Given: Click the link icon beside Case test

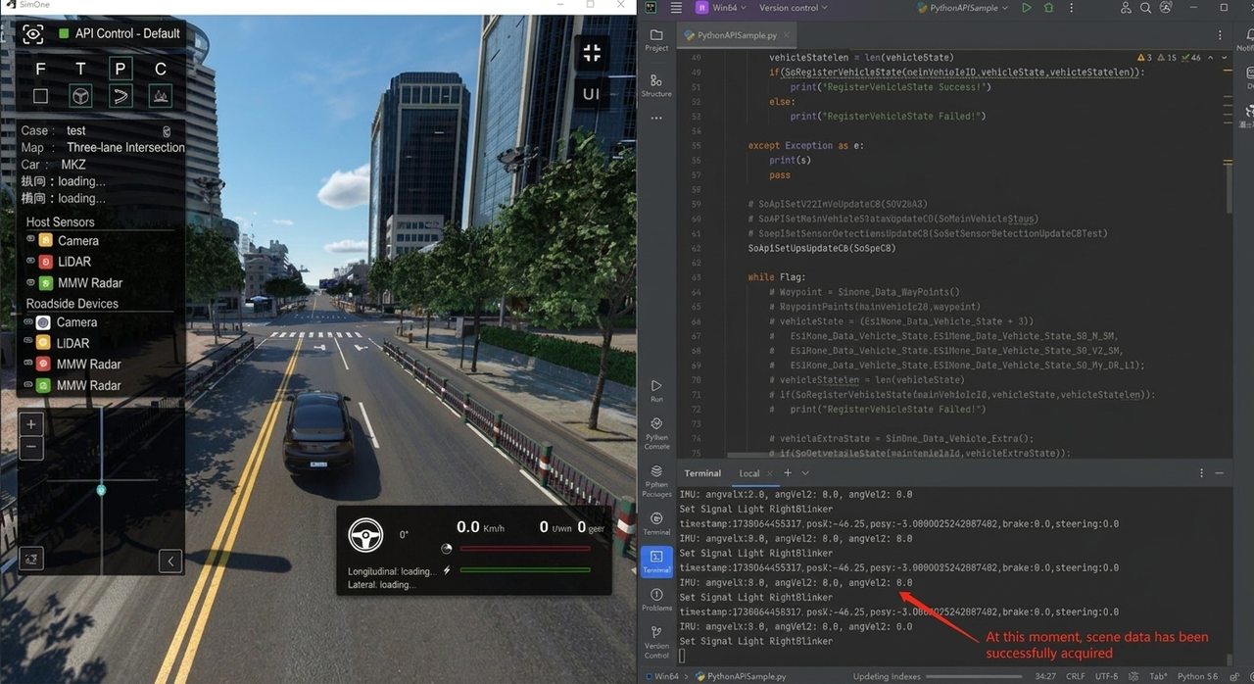Looking at the screenshot, I should (x=167, y=130).
